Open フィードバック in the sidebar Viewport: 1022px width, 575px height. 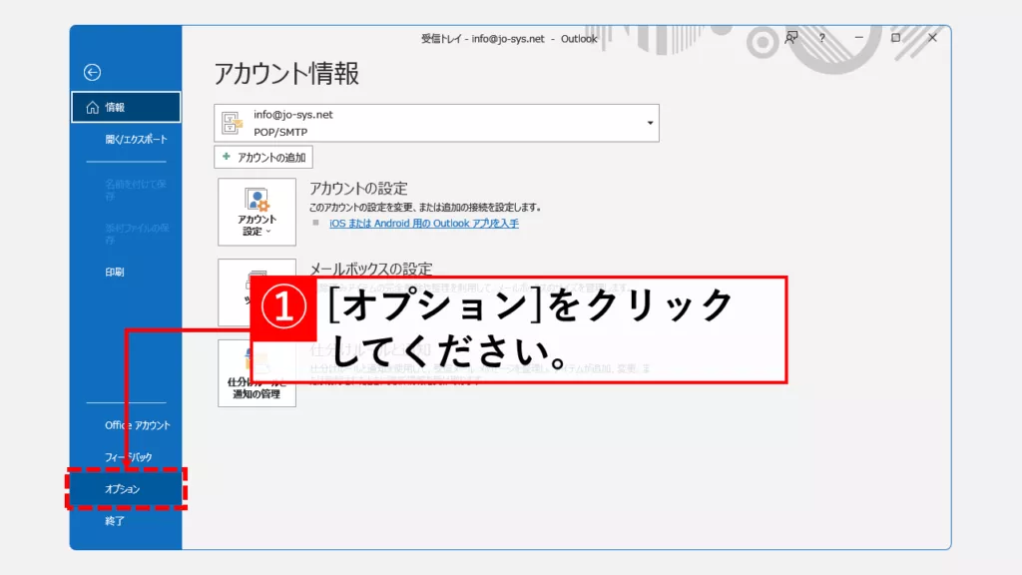[129, 457]
